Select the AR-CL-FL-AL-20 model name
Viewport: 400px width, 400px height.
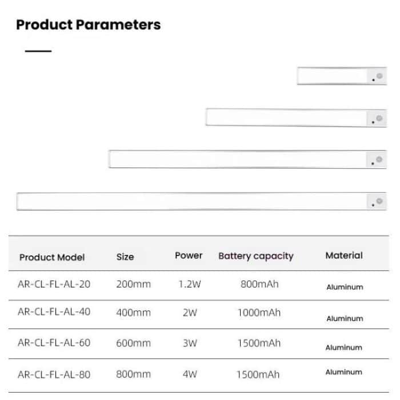tap(54, 283)
